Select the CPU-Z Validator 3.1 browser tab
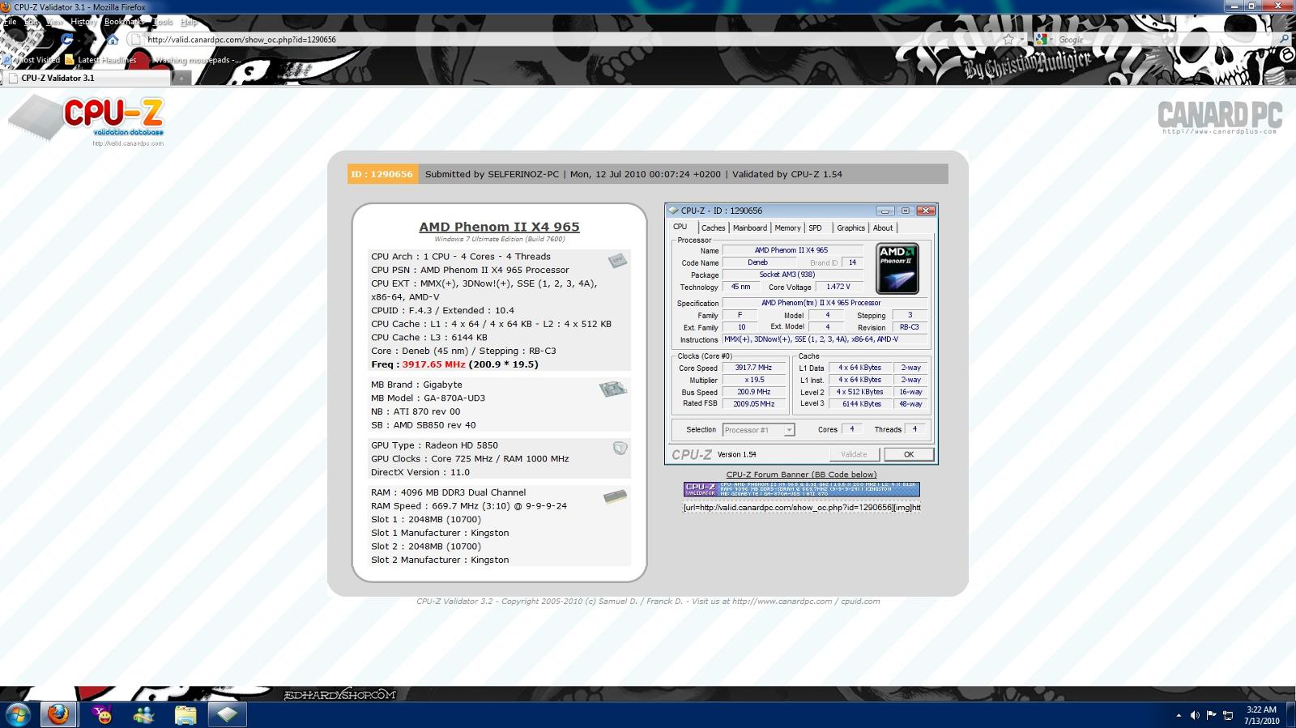 coord(86,78)
